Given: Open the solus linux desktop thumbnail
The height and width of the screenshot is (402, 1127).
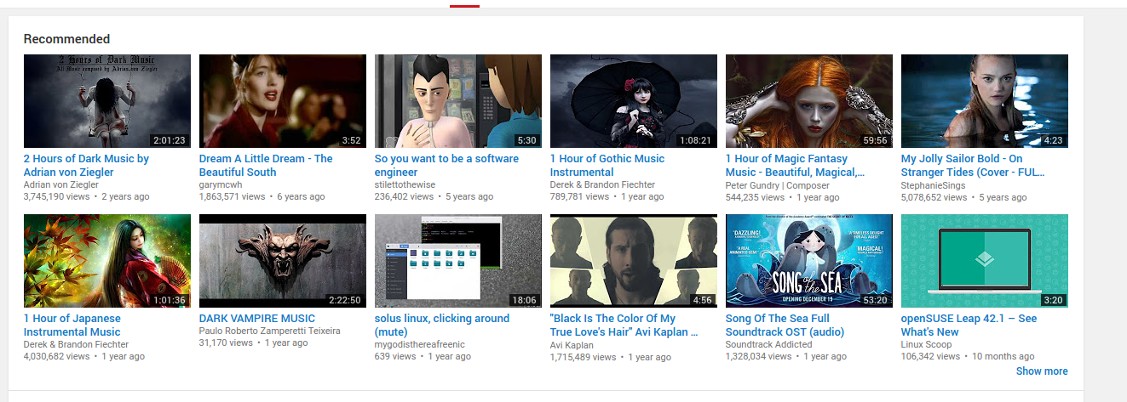Looking at the screenshot, I should pos(458,261).
